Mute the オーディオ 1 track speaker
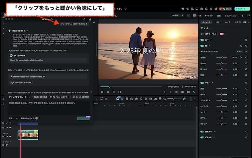The height and width of the screenshot is (158, 252). [x=7, y=145]
